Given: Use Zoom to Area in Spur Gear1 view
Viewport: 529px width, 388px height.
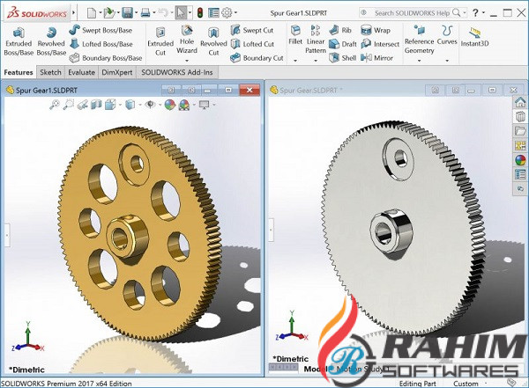Looking at the screenshot, I should point(69,105).
